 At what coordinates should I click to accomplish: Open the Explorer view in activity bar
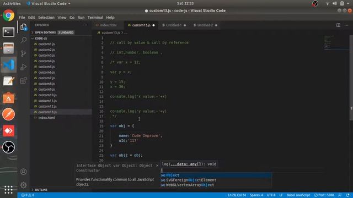(x=24, y=27)
